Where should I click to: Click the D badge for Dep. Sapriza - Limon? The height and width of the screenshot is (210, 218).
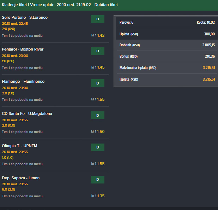click(98, 180)
